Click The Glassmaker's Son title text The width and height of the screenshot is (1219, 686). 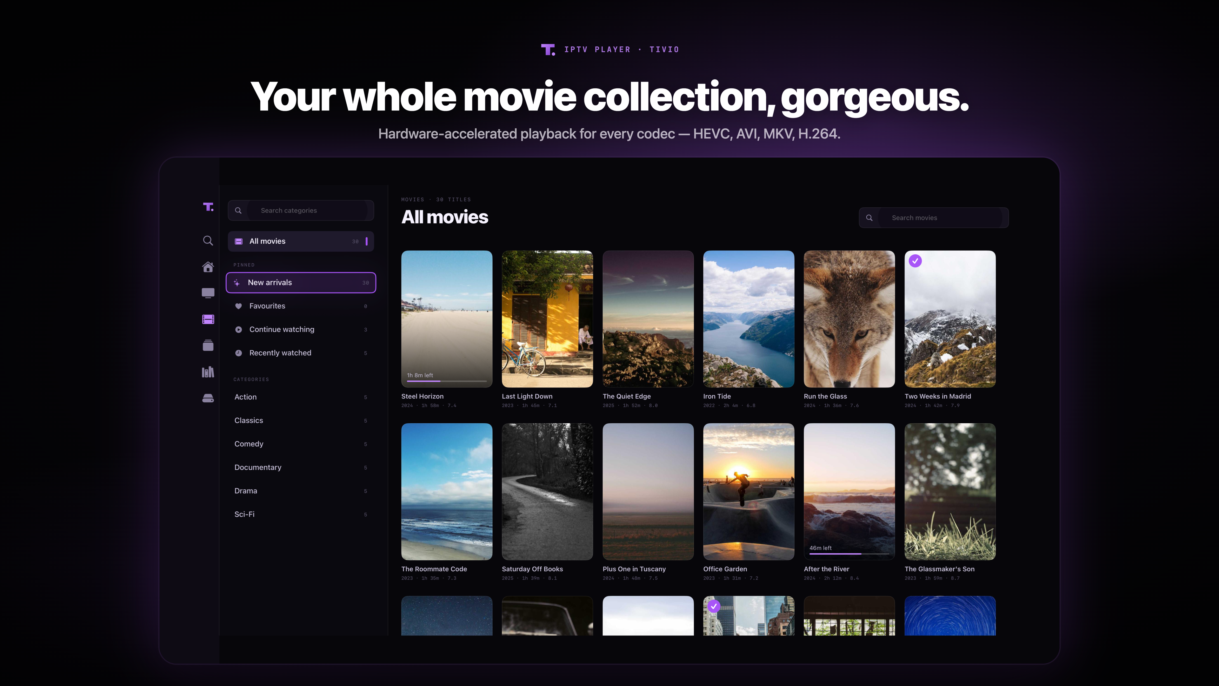939,569
